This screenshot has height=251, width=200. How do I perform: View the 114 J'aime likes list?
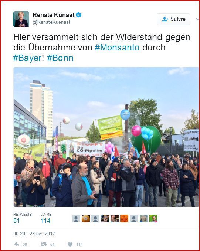click(46, 218)
